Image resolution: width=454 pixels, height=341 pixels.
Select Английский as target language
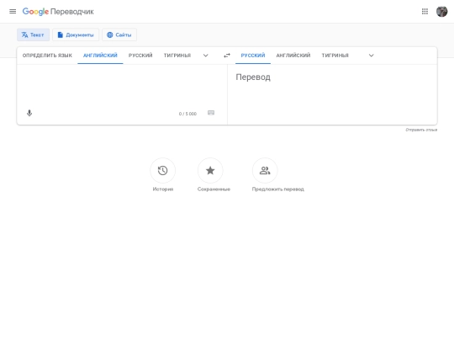pos(293,56)
